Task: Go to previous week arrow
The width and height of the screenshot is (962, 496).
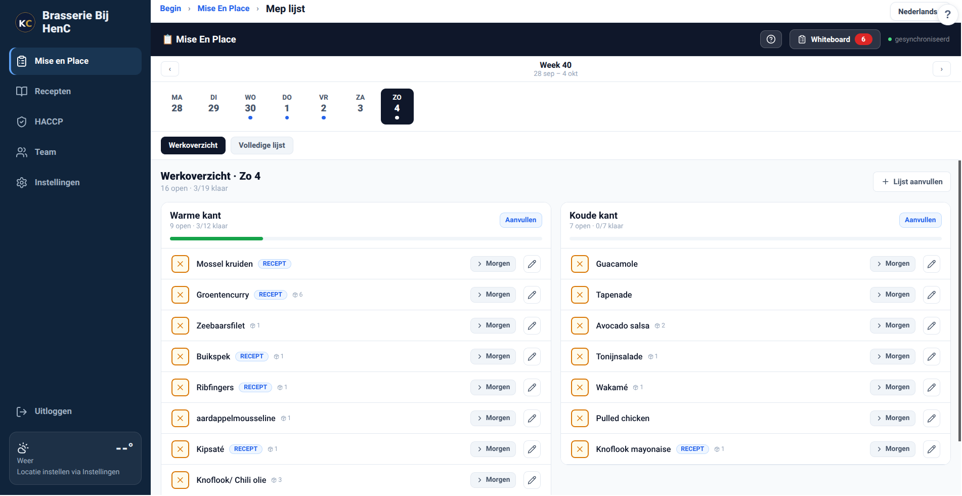Action: pos(170,69)
